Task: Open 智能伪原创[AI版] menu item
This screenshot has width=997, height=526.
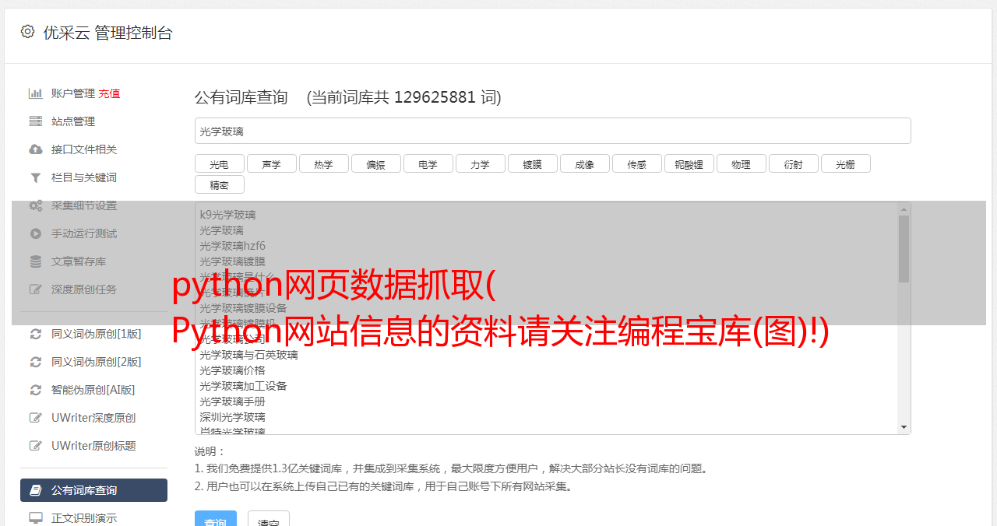Action: (x=93, y=390)
